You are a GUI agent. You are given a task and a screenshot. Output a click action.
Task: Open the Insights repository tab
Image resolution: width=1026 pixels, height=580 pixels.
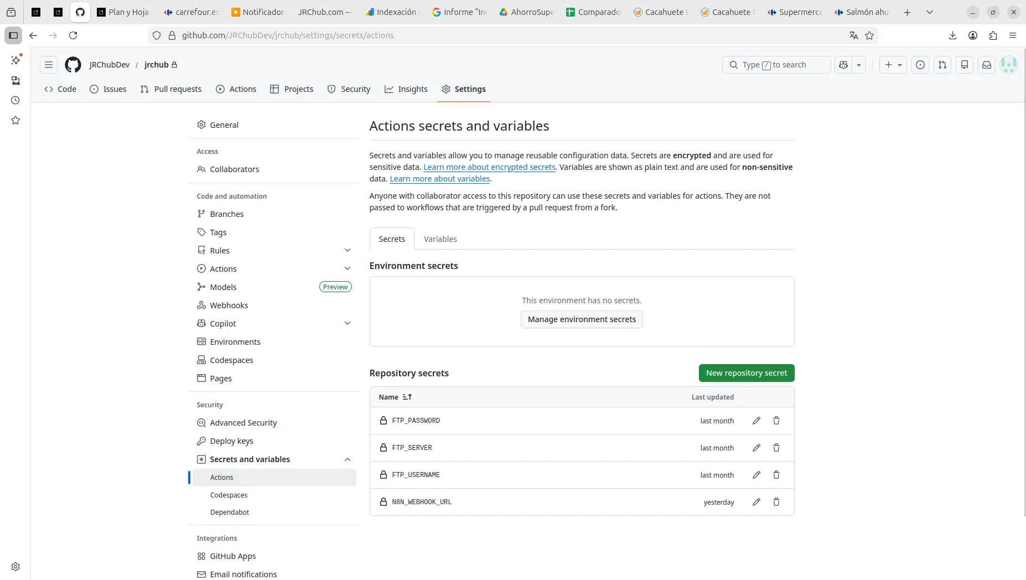pos(406,89)
